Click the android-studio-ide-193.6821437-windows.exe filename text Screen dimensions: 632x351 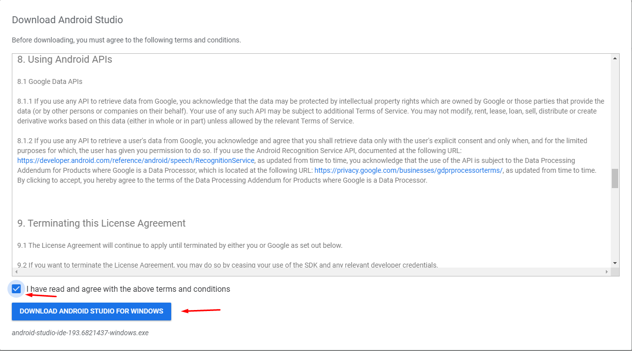pos(80,333)
